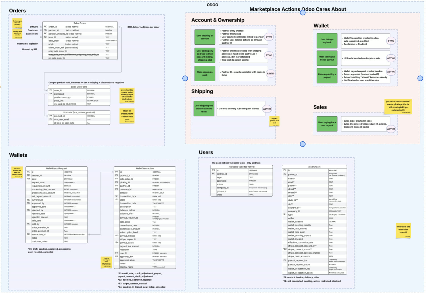Click the 'WalletPayoutRequest' table header
Screen dimensions: 426x293
(57, 168)
